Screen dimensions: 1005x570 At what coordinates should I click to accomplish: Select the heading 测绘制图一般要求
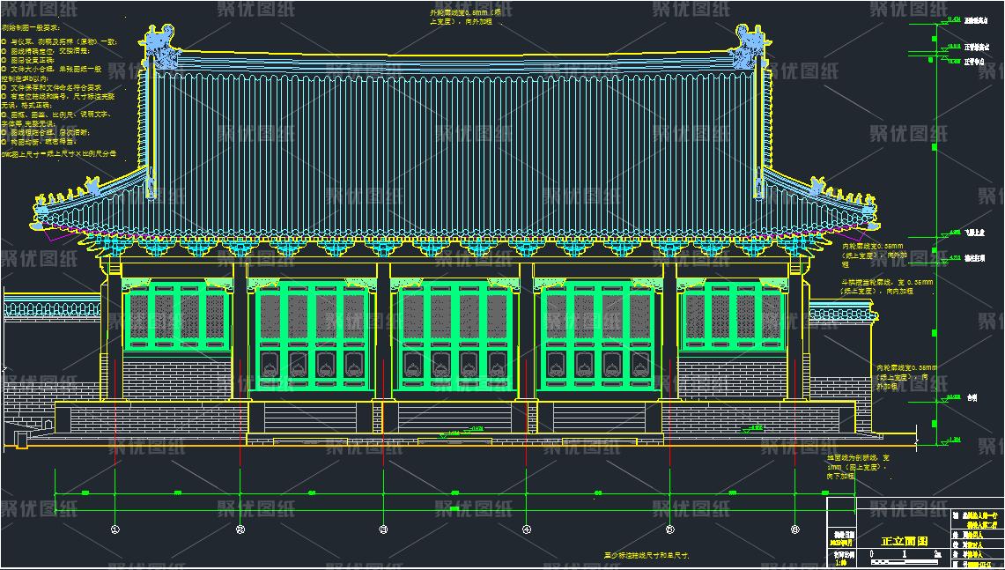coord(31,28)
